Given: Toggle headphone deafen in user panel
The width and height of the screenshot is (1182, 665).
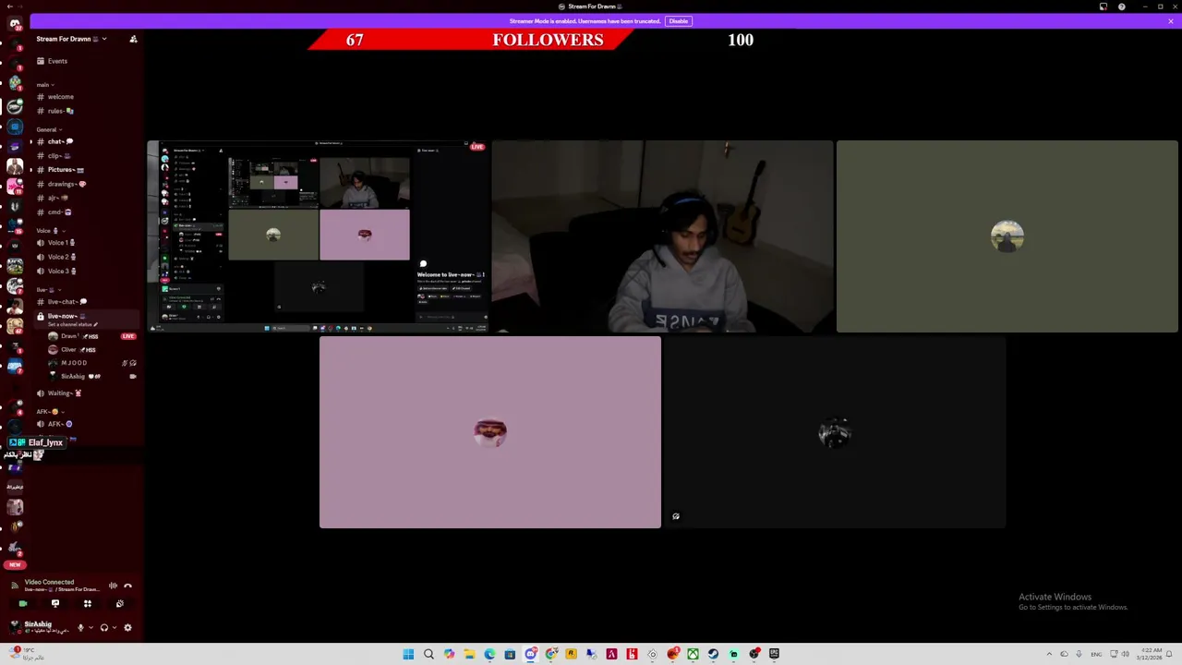Looking at the screenshot, I should (x=104, y=628).
